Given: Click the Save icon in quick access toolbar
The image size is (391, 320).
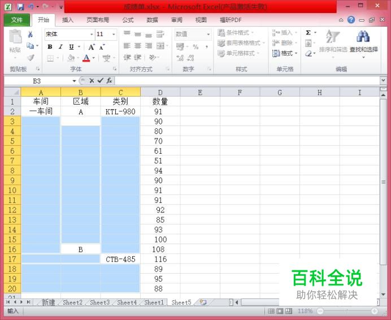Looking at the screenshot, I should pos(20,7).
